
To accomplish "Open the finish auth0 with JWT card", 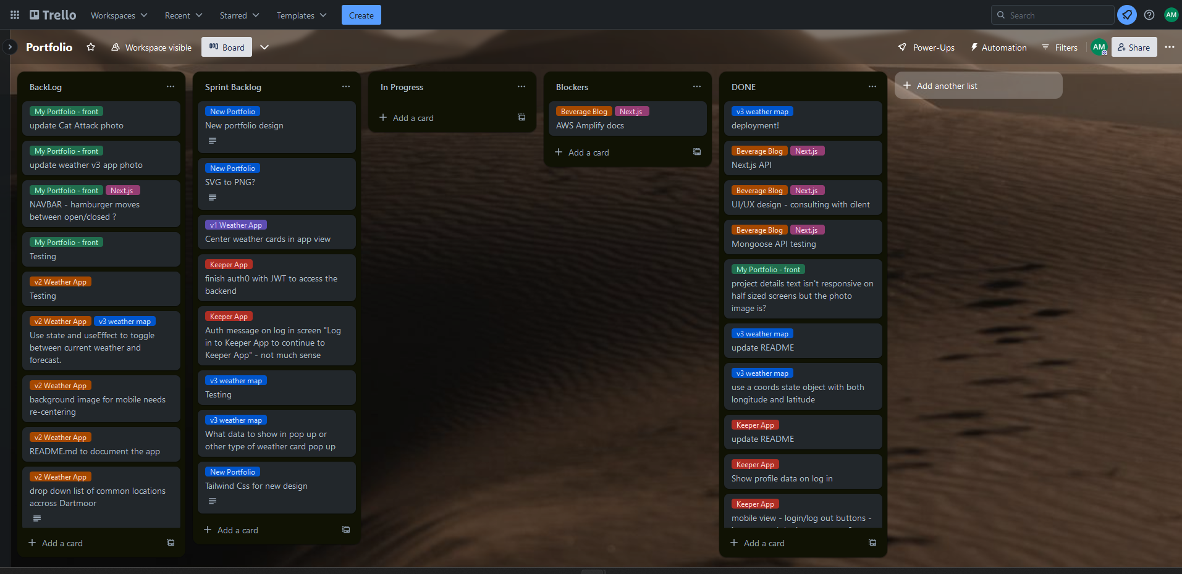I will point(277,278).
